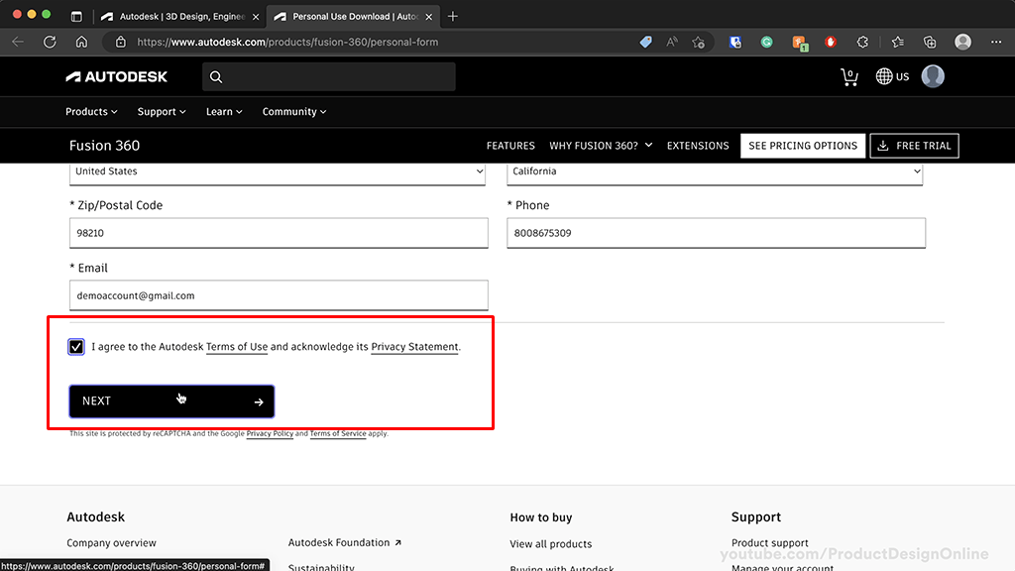1015x571 pixels.
Task: Click into the Email field
Action: click(279, 295)
